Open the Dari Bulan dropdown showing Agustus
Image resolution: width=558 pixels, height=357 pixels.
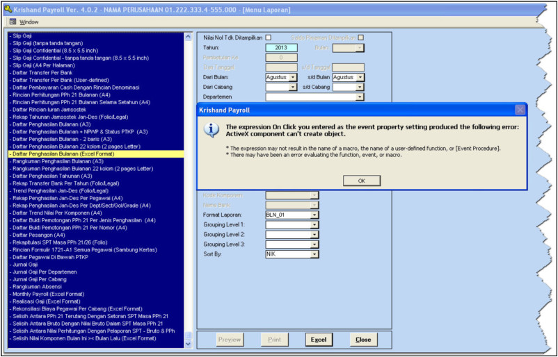(x=293, y=77)
